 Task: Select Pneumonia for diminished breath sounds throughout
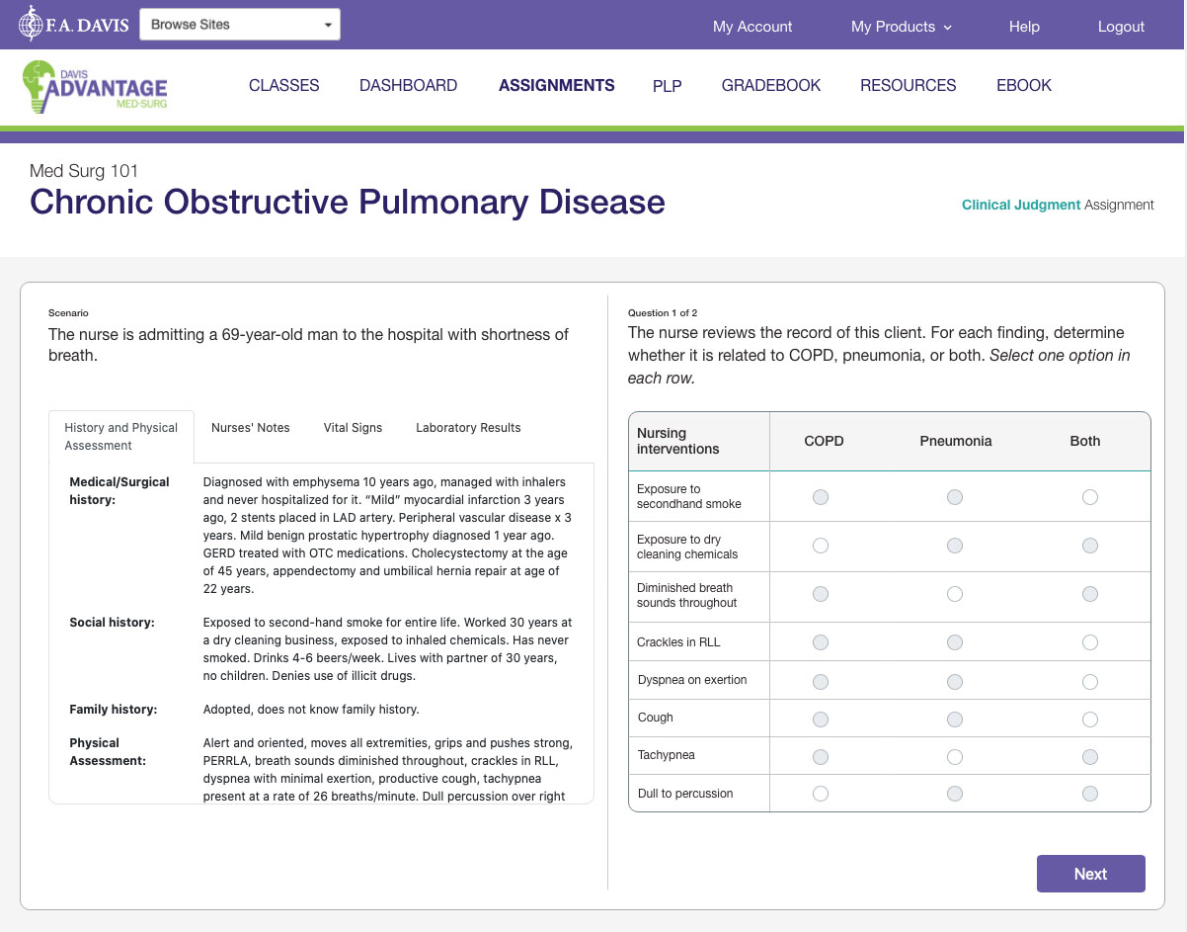[955, 594]
